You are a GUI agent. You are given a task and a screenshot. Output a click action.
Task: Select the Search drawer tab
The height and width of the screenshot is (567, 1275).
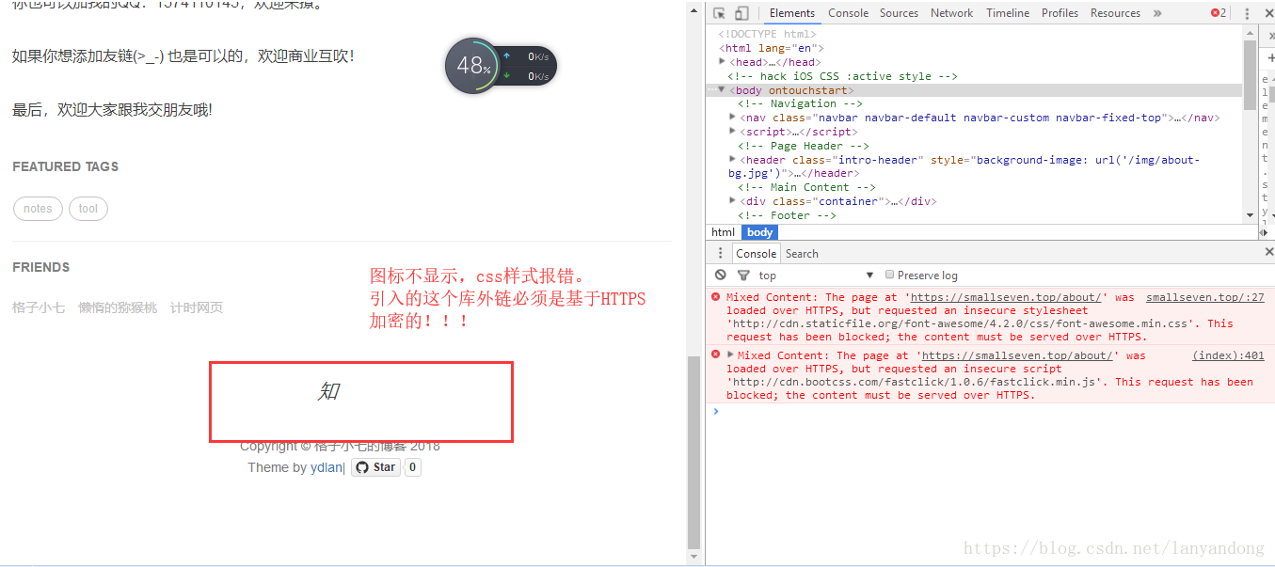[802, 253]
